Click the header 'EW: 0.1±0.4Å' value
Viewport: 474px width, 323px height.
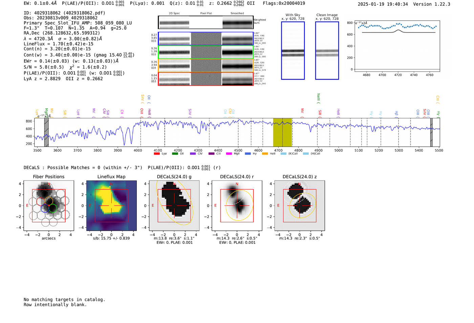coord(40,3)
